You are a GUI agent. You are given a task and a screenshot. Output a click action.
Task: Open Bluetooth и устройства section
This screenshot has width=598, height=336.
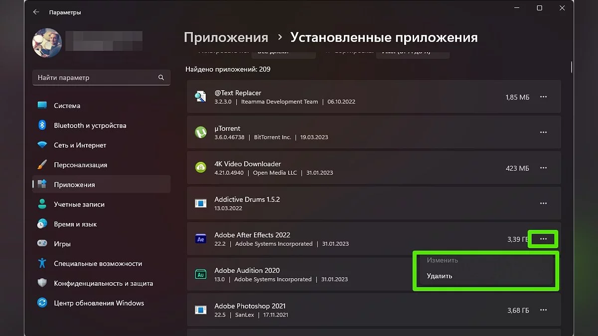(90, 125)
